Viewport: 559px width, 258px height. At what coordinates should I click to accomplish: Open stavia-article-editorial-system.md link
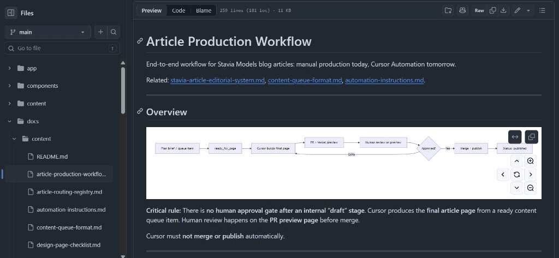217,80
